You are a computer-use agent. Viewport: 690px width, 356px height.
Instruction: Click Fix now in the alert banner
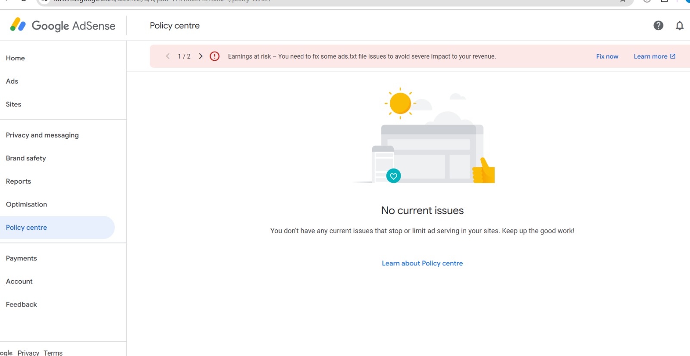click(607, 56)
